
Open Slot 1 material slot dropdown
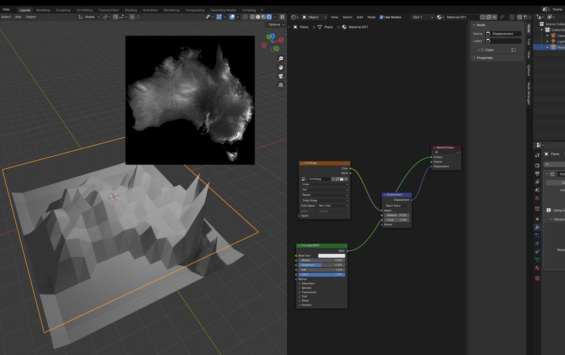click(x=423, y=17)
